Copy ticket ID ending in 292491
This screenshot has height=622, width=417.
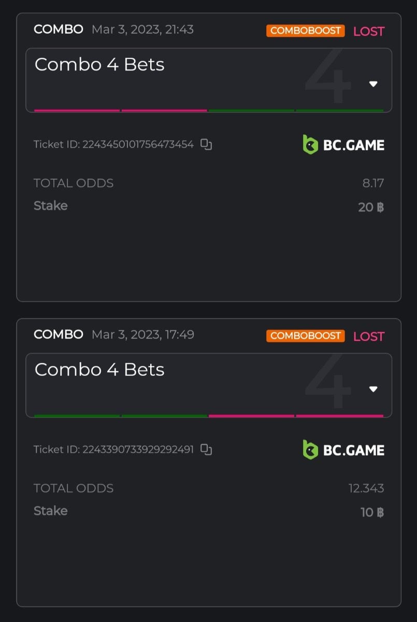click(x=206, y=449)
